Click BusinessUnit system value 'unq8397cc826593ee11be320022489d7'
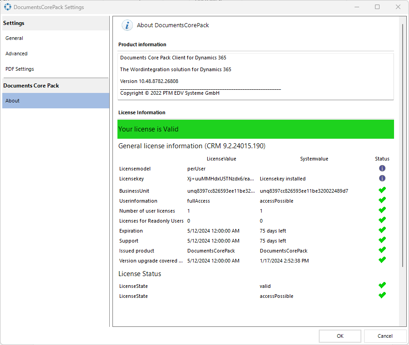 [304, 191]
